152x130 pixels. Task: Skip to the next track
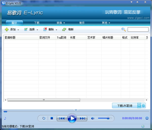point(82,118)
